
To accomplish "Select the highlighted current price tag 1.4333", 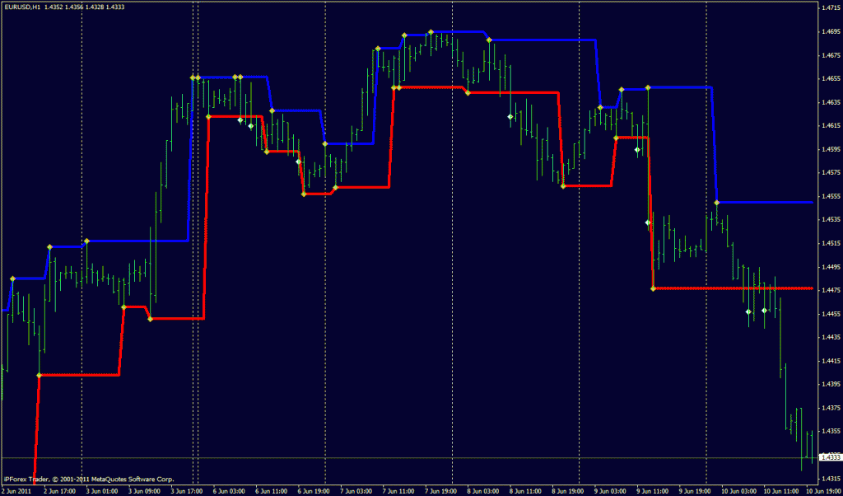I will point(829,457).
